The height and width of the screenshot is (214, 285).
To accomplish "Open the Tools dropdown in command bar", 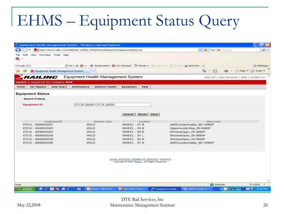I will point(258,71).
